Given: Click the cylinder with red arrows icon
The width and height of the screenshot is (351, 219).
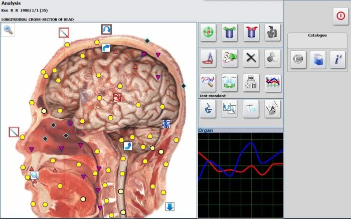Looking at the screenshot, I should 251,32.
